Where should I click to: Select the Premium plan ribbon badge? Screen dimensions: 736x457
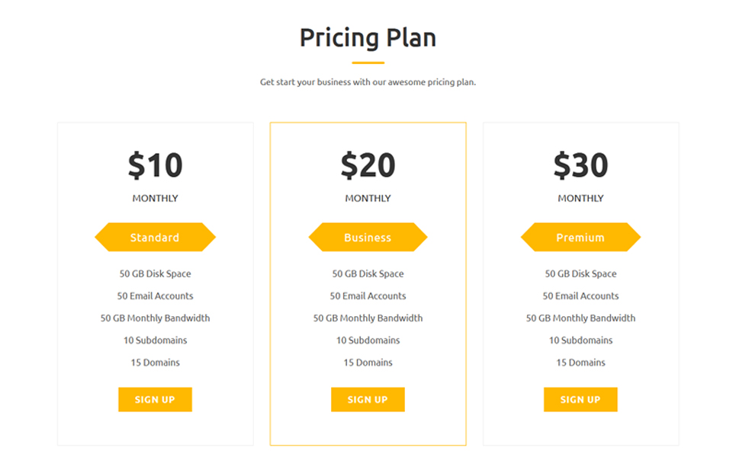[580, 237]
